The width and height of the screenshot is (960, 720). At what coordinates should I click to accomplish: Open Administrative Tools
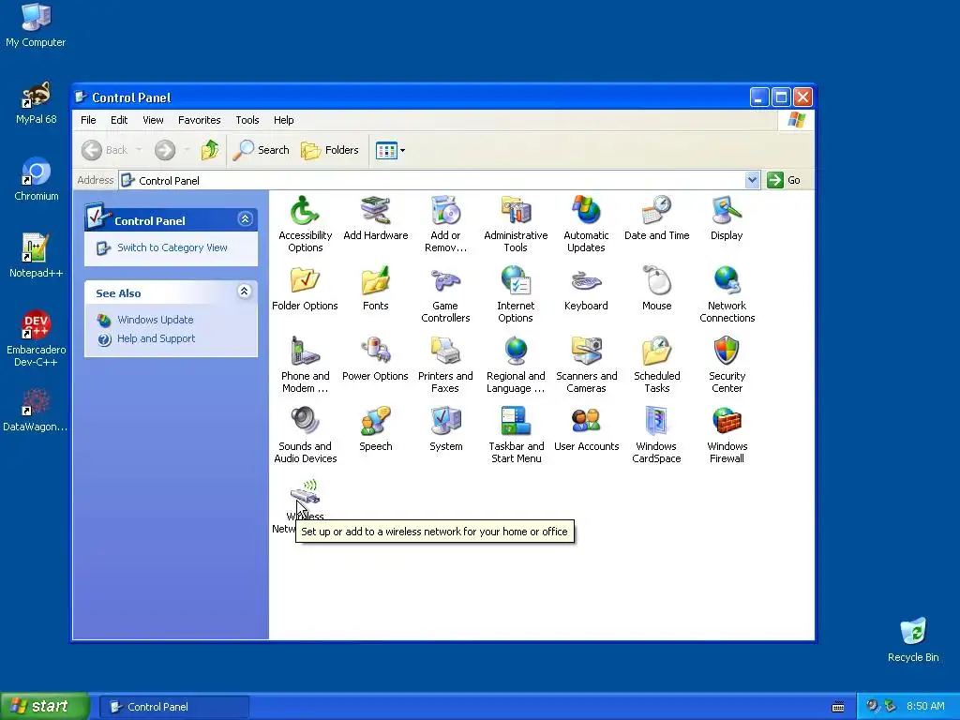tap(516, 224)
